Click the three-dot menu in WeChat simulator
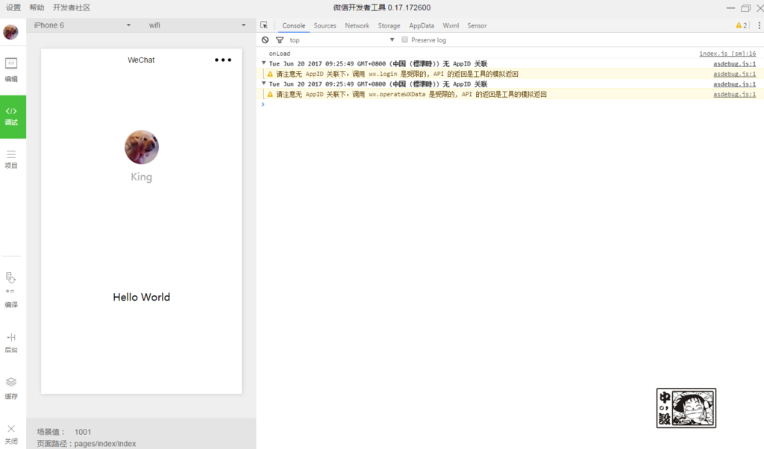 coord(223,60)
